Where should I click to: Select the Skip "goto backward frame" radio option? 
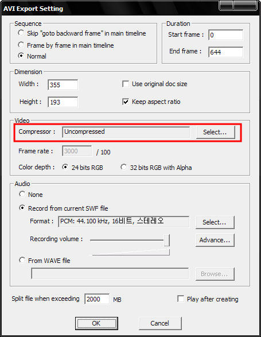(x=21, y=33)
